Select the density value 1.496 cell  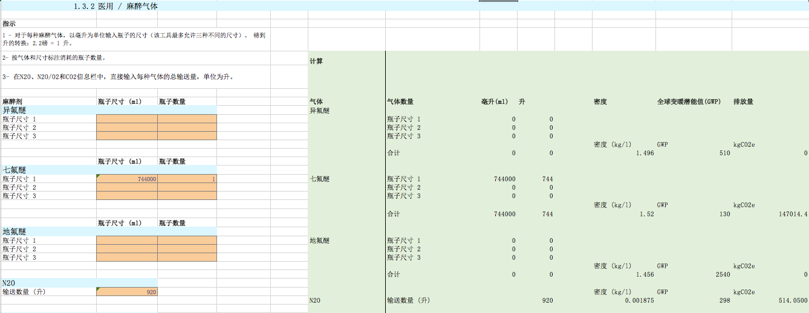pos(645,153)
